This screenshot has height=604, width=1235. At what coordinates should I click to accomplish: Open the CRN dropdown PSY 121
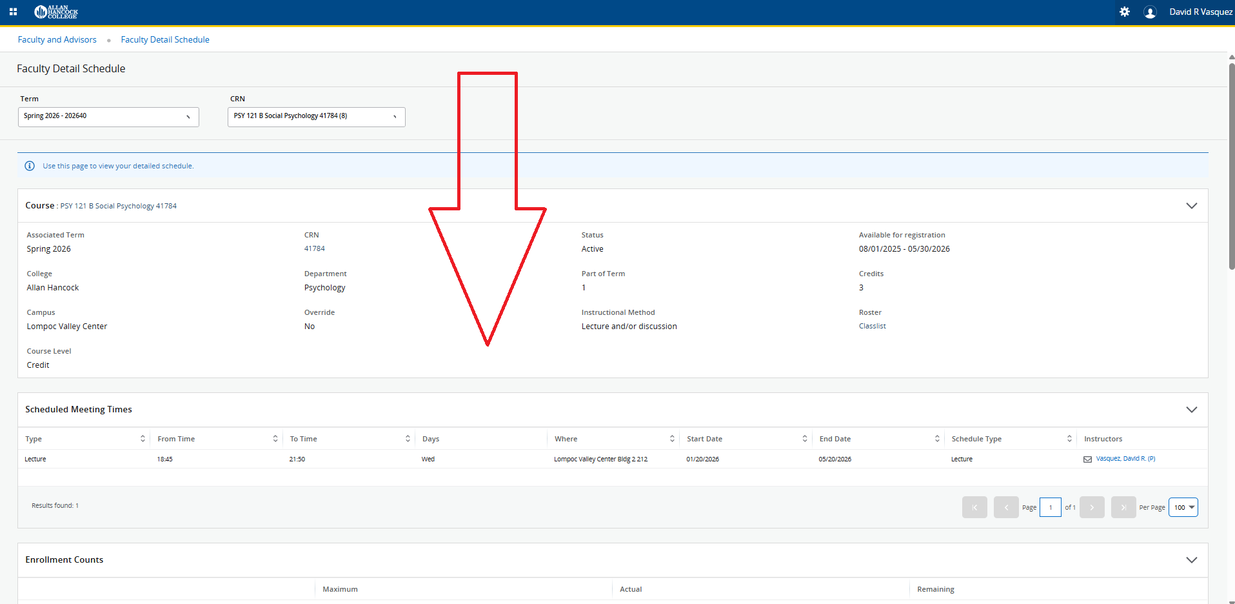pos(316,117)
